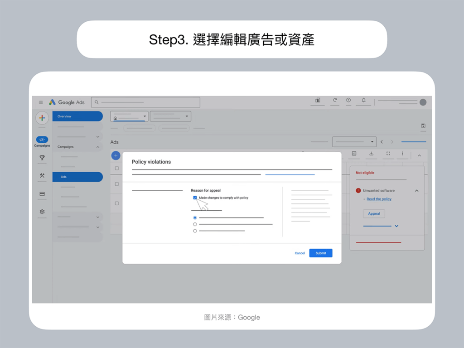Submit the policy appeal
The image size is (464, 348).
pos(320,253)
